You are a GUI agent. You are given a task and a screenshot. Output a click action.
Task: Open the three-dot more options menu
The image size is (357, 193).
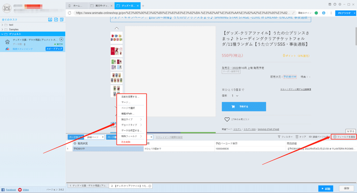pos(331,13)
